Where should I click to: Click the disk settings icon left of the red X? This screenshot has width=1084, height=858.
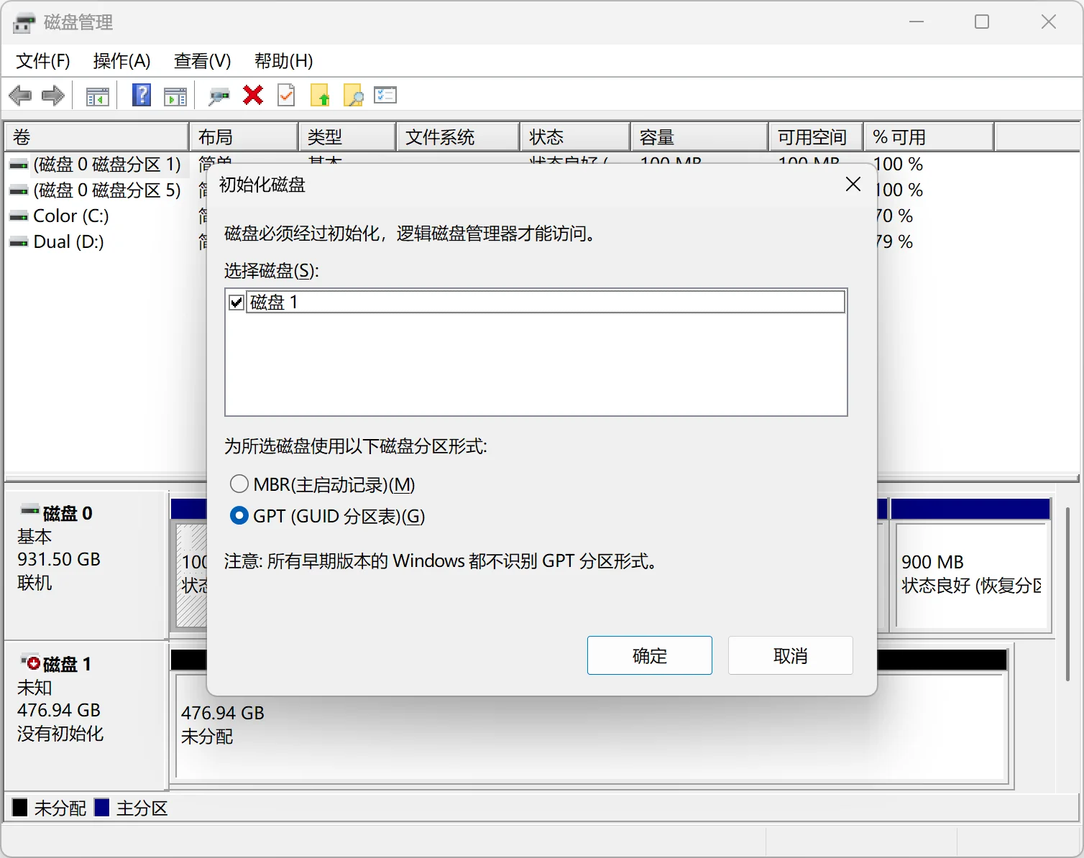point(219,96)
